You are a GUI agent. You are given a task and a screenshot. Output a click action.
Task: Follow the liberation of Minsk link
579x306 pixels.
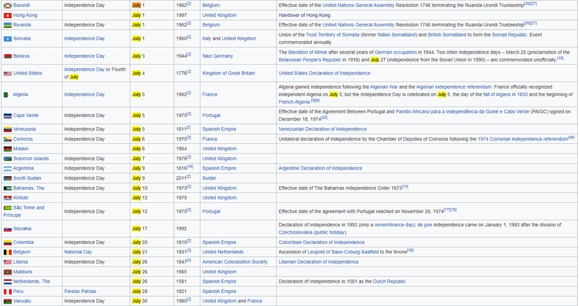coord(308,53)
